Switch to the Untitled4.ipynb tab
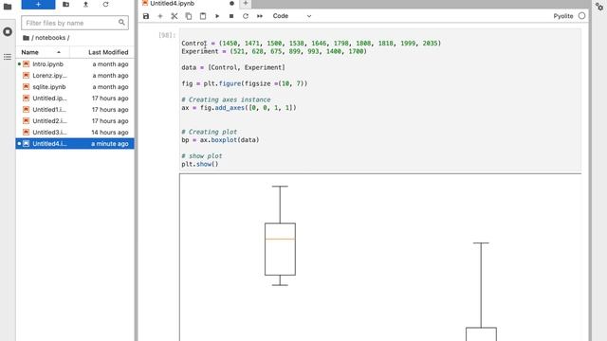 [188, 4]
